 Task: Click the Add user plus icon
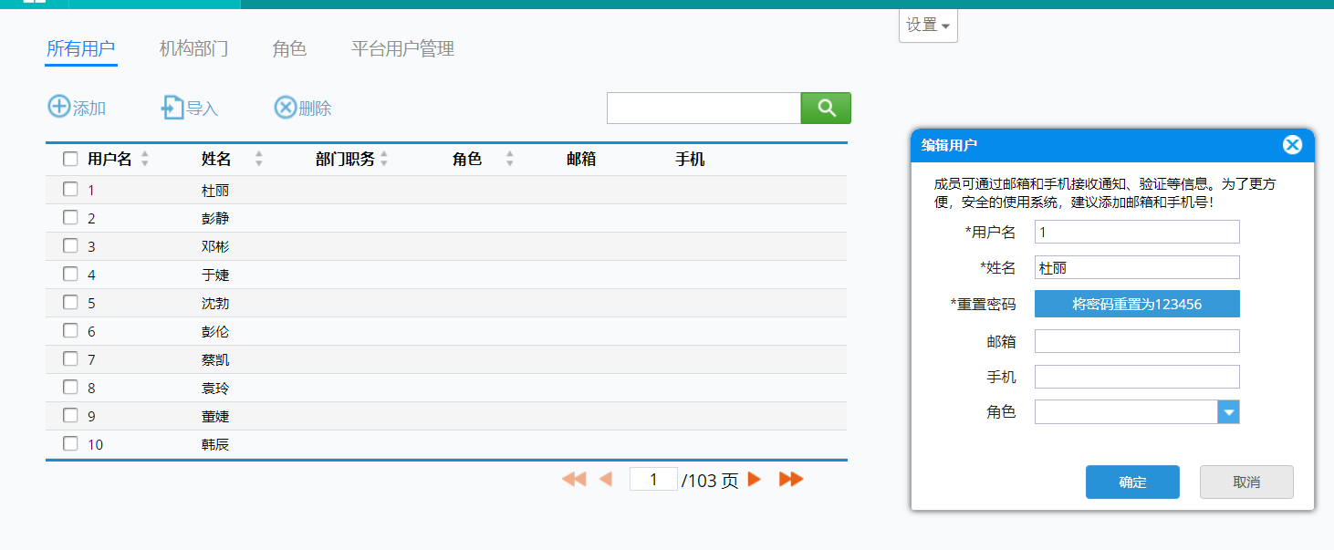pyautogui.click(x=59, y=108)
